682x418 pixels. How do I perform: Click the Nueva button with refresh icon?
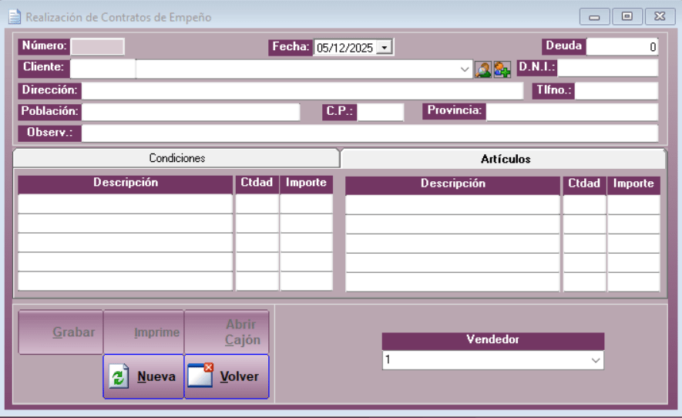click(143, 377)
